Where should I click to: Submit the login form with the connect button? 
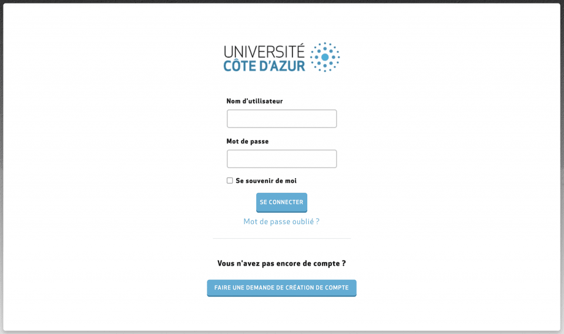281,202
